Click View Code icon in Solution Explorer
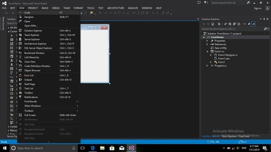271x152 pixels. 245,24
